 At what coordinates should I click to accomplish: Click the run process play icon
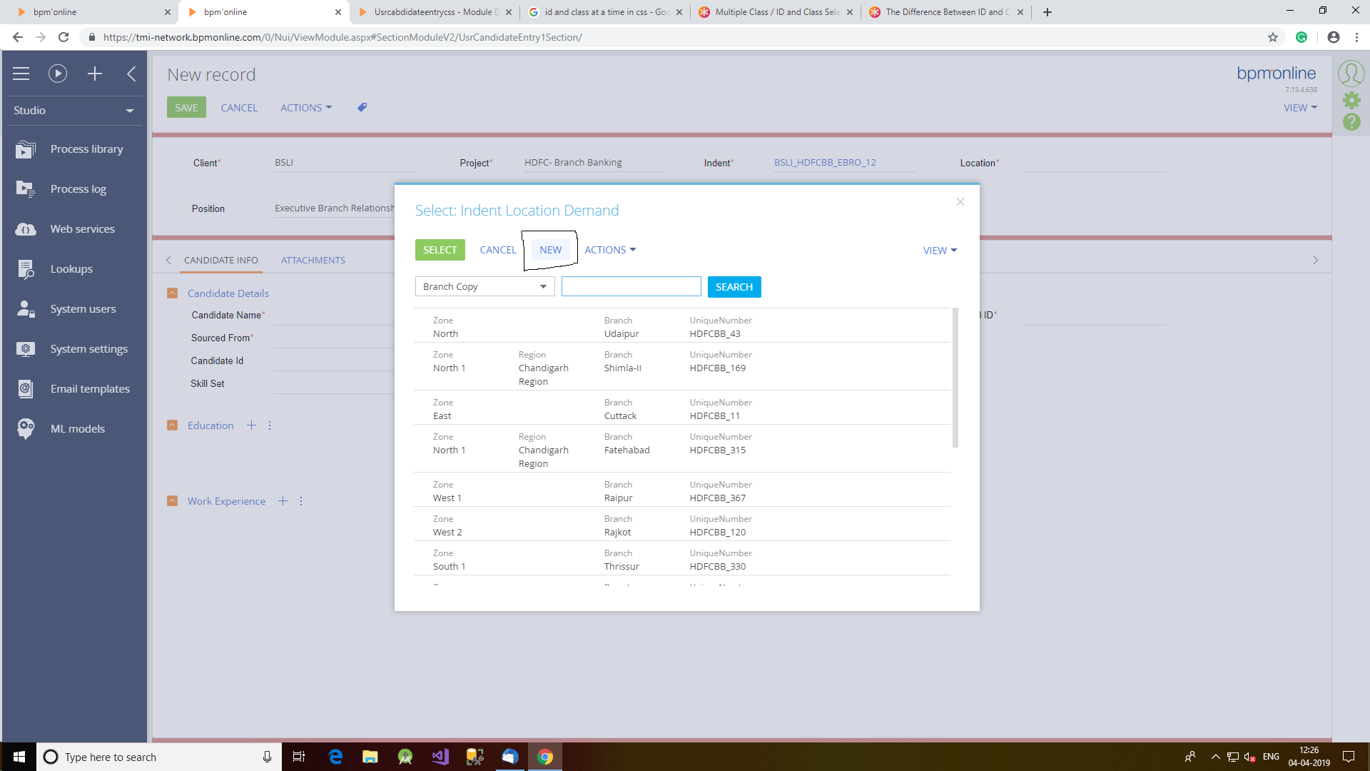tap(58, 74)
